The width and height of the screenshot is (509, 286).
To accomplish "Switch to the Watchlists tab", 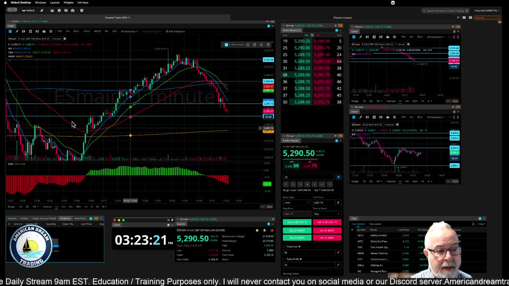I will point(80,218).
